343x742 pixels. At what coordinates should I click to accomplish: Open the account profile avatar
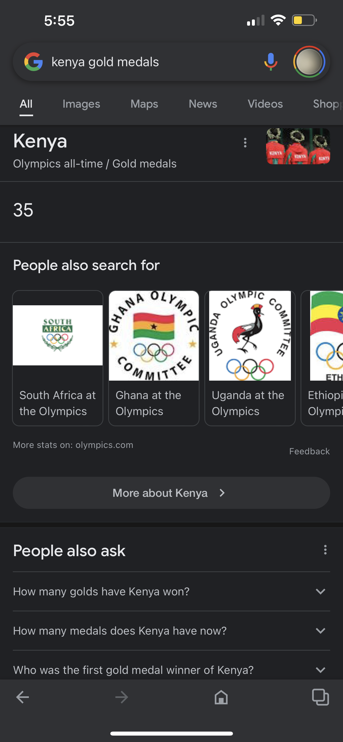coord(309,62)
